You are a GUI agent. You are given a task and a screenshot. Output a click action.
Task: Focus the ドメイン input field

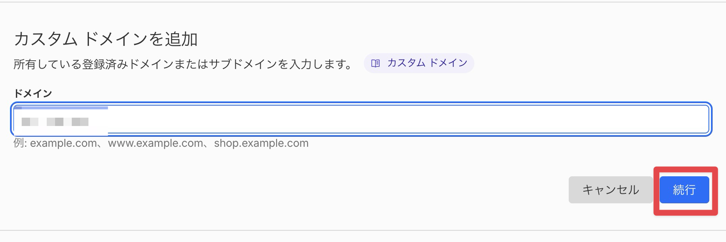pyautogui.click(x=361, y=119)
